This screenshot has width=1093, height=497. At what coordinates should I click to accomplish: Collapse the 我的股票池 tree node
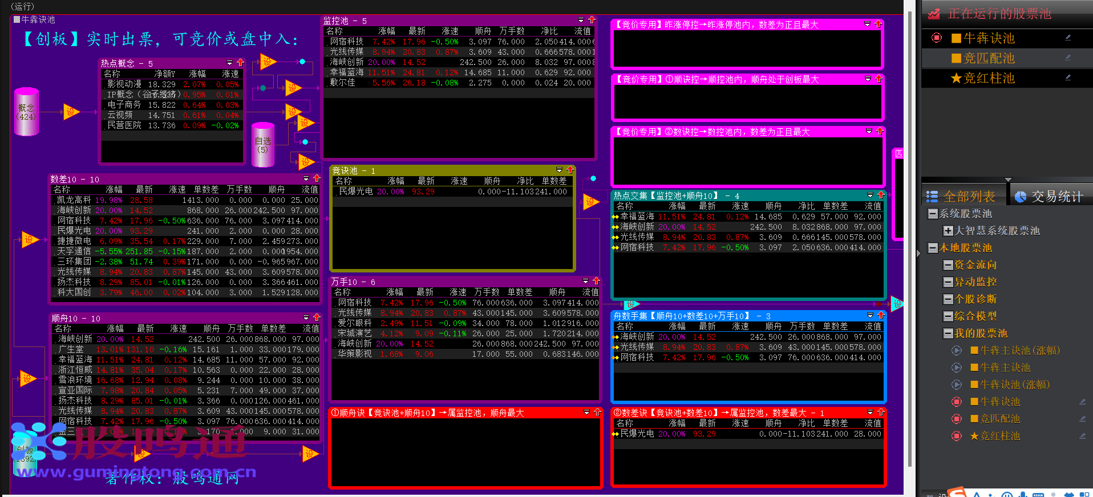948,333
